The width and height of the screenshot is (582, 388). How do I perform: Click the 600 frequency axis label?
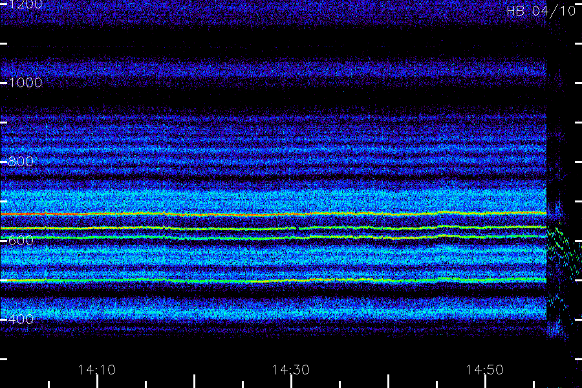click(21, 241)
